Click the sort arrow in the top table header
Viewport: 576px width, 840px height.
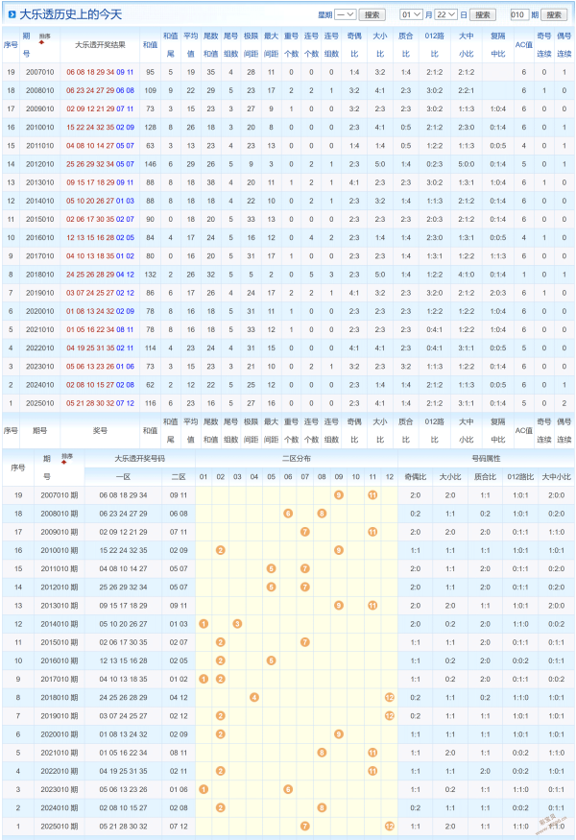coord(41,41)
